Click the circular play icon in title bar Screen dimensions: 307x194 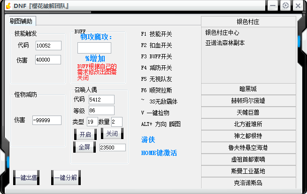coord(285,6)
